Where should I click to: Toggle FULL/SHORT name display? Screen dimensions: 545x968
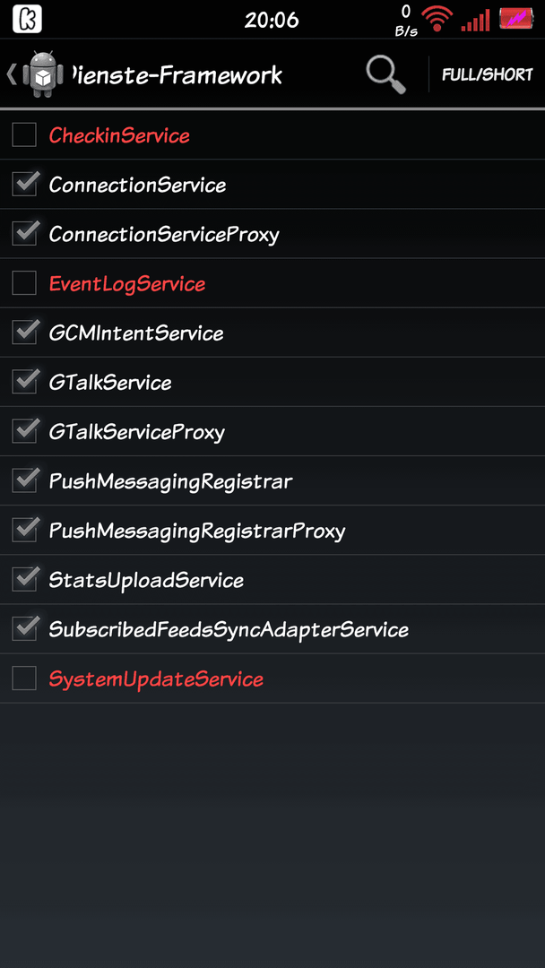point(487,74)
